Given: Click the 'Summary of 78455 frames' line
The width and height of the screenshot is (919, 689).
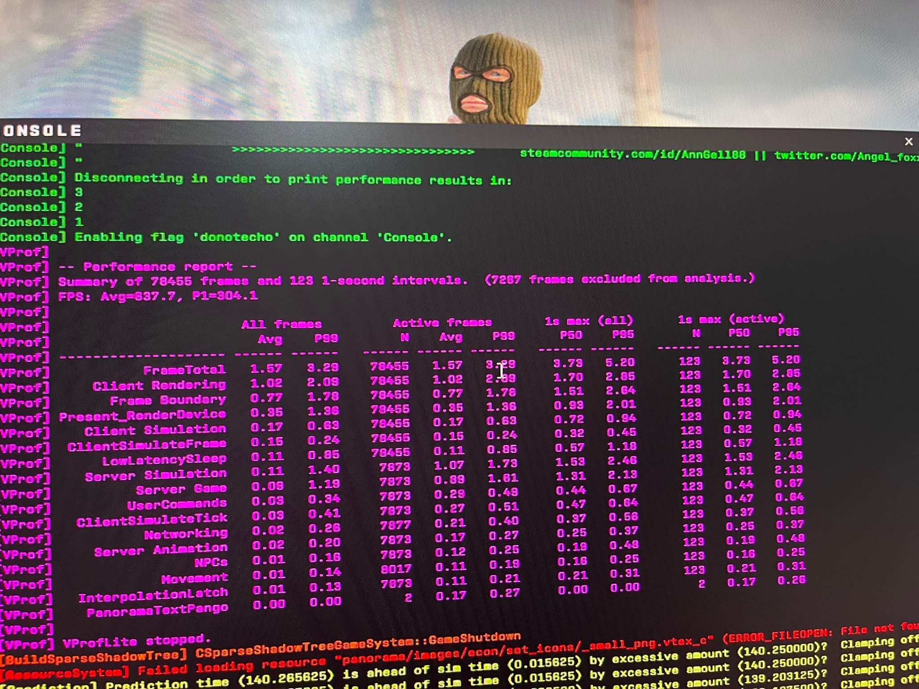Looking at the screenshot, I should pos(406,280).
